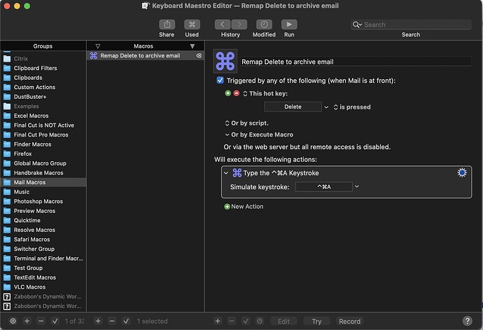Screen dimensions: 483x330
Task: Click the Record button
Action: click(x=349, y=321)
